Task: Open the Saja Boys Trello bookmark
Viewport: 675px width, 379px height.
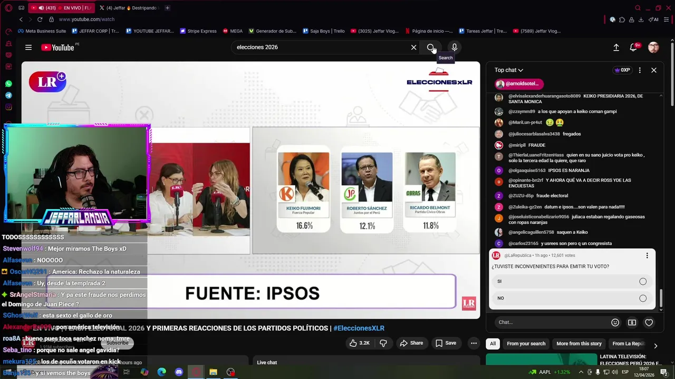Action: (324, 31)
